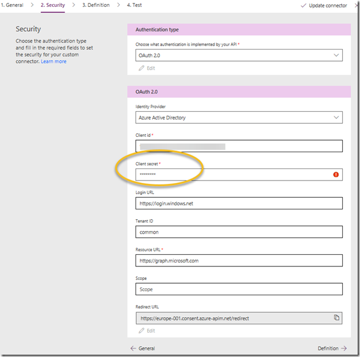Open the Learn more link

[54, 62]
